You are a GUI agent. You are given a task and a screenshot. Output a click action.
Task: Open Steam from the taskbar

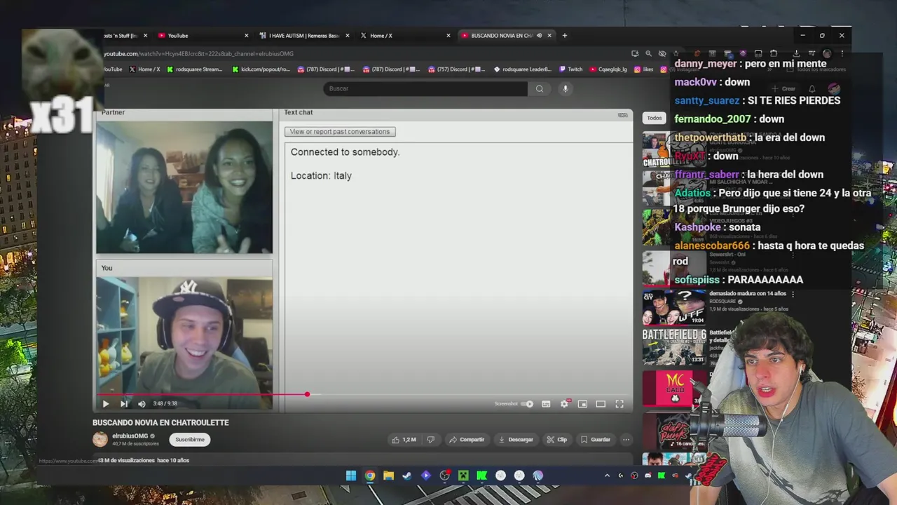click(x=406, y=476)
